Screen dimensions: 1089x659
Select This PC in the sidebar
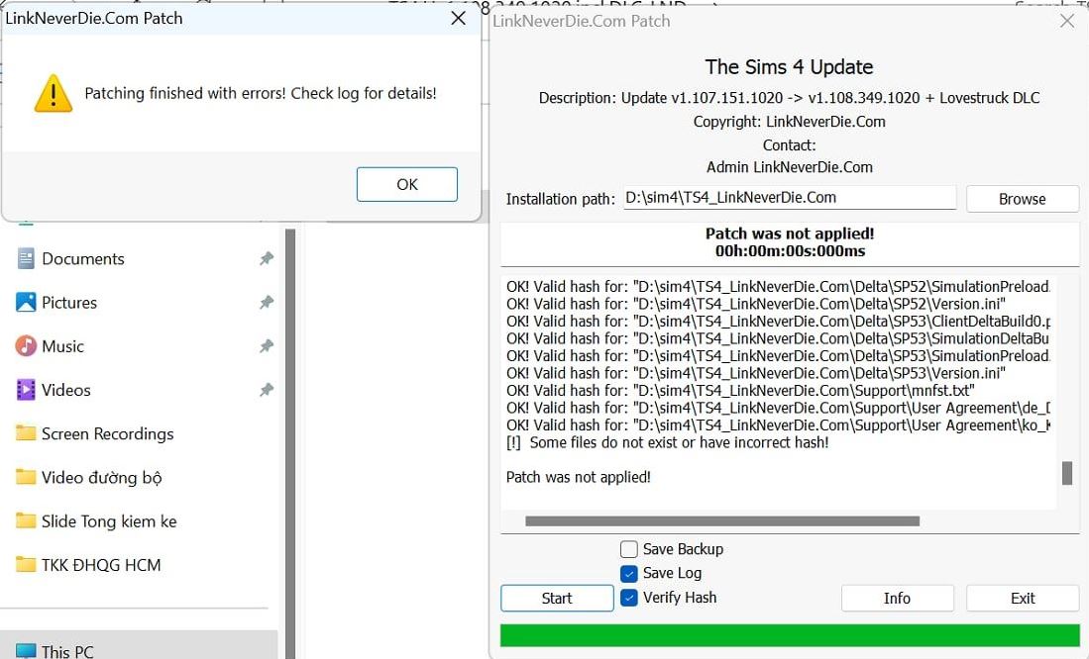(x=65, y=648)
